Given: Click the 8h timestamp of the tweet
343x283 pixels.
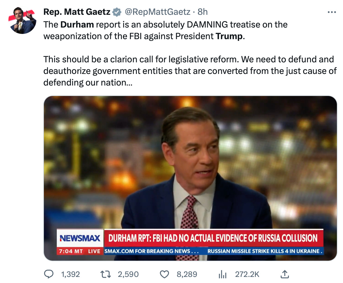Looking at the screenshot, I should click(203, 12).
